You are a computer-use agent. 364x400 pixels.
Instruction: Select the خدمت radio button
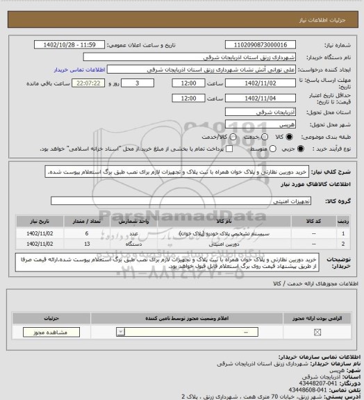[265, 137]
